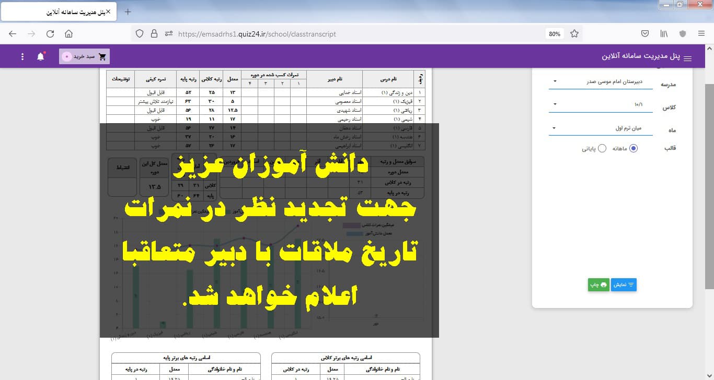Click the اسامی رتبه های برتر پایه heading
This screenshot has width=714, height=380.
point(186,358)
